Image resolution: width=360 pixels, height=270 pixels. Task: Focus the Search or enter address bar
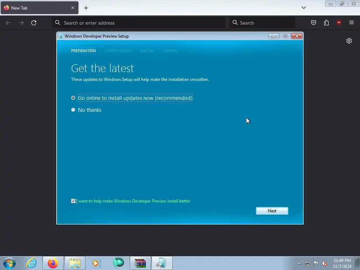point(139,23)
